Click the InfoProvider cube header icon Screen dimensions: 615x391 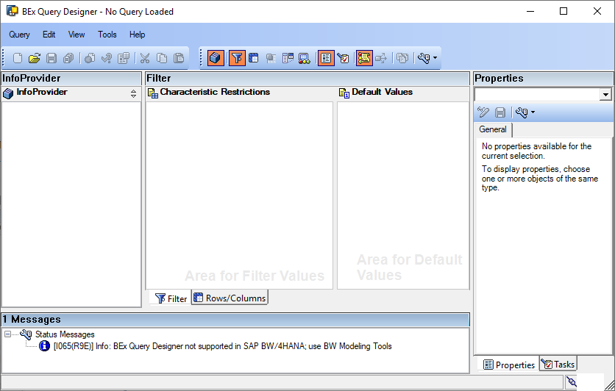click(x=8, y=93)
